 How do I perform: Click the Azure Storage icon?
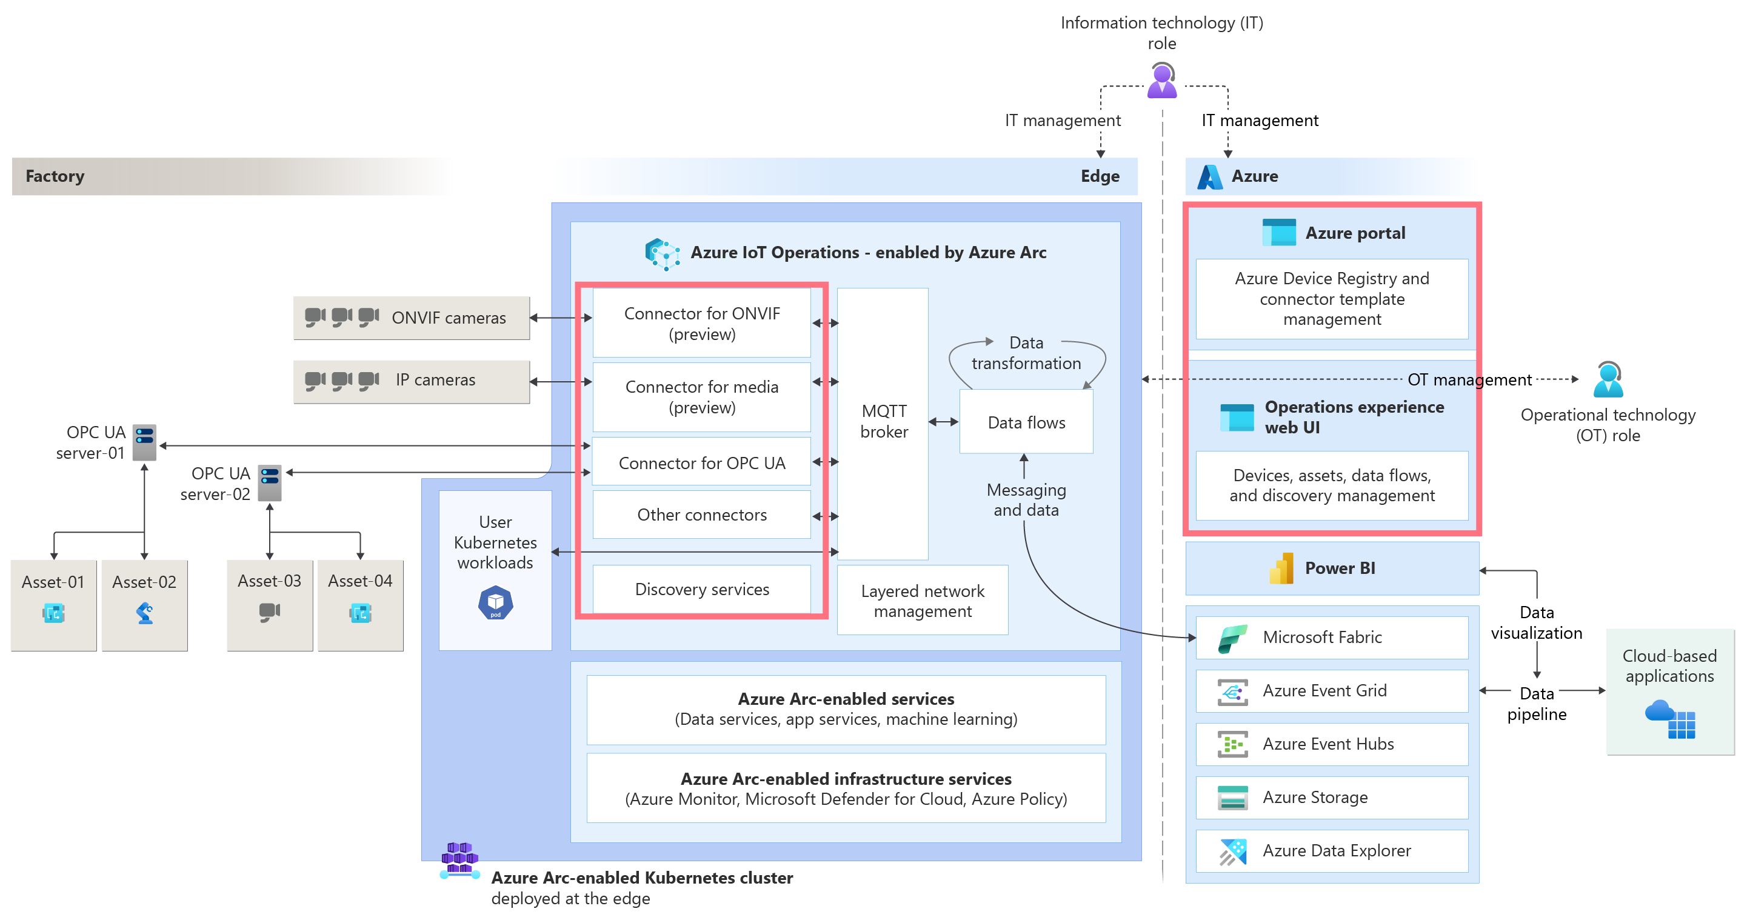(1232, 798)
